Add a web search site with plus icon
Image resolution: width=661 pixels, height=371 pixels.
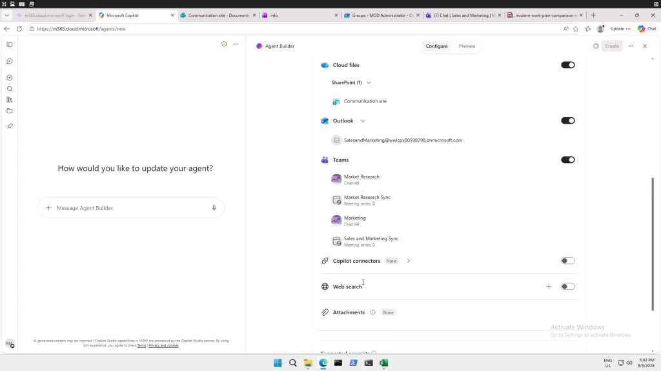tap(549, 287)
